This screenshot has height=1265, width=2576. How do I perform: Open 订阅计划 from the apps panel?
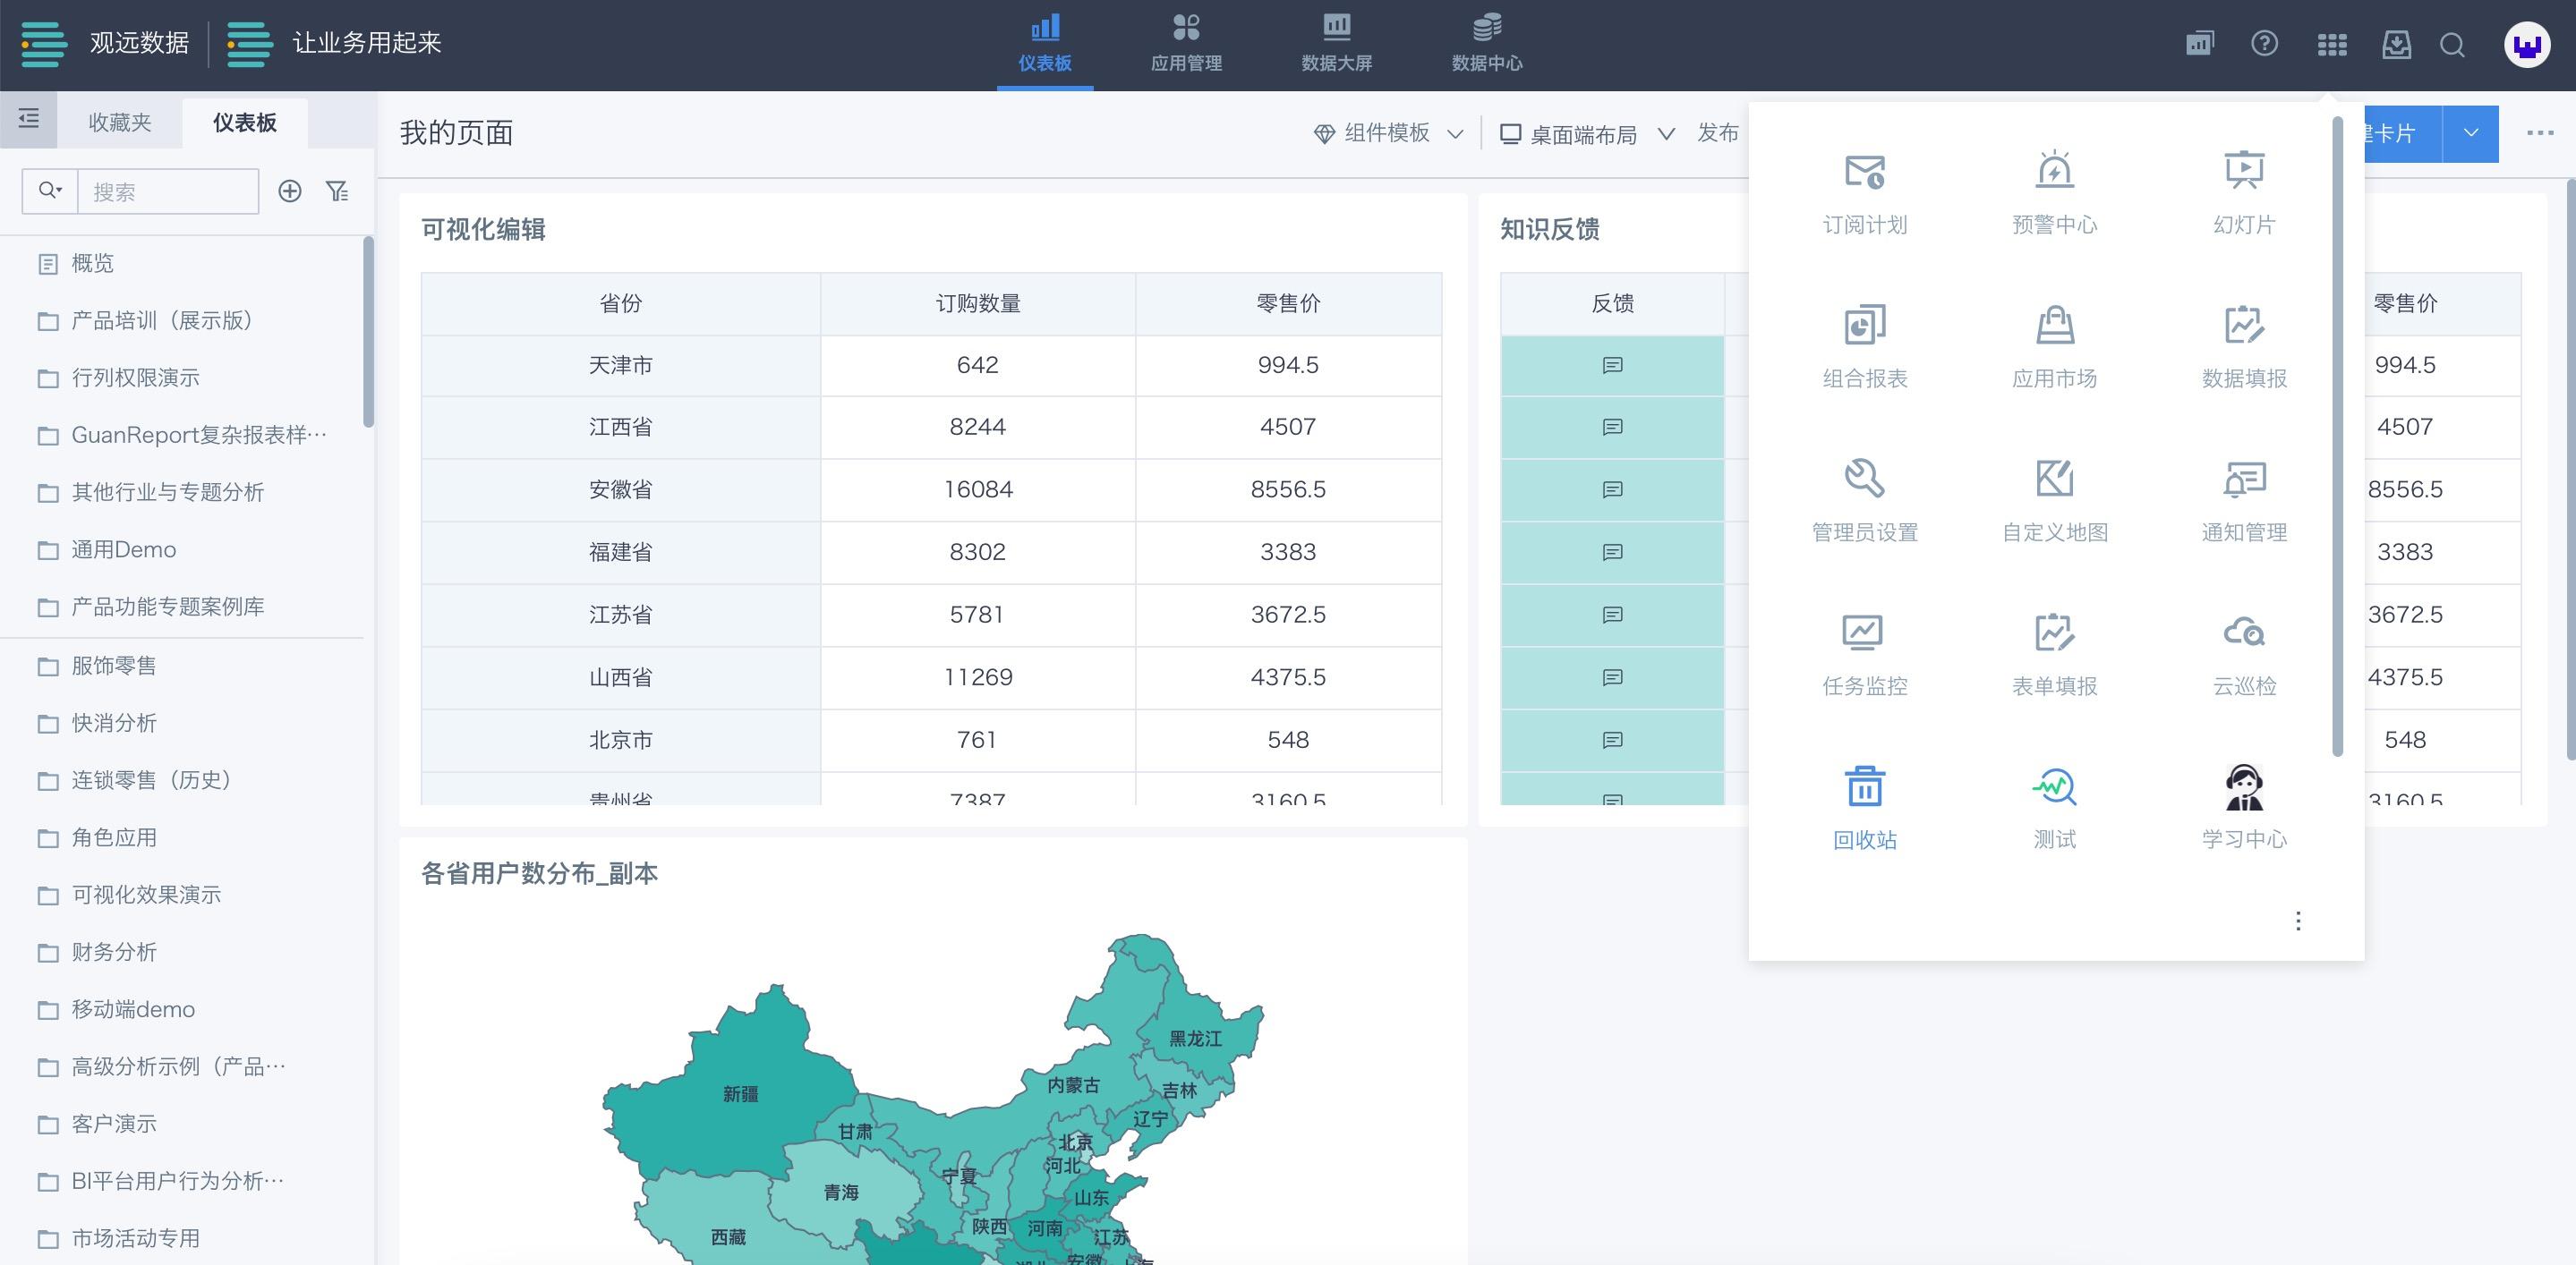pyautogui.click(x=1864, y=194)
